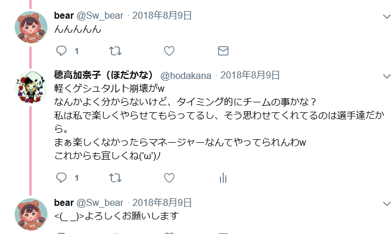Visit the @hodakana profile handle
This screenshot has width=391, height=234.
tap(186, 75)
